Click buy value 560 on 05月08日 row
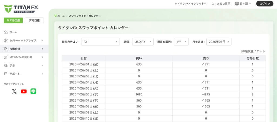Image resolution: width=277 pixels, height=122 pixels. (x=139, y=106)
